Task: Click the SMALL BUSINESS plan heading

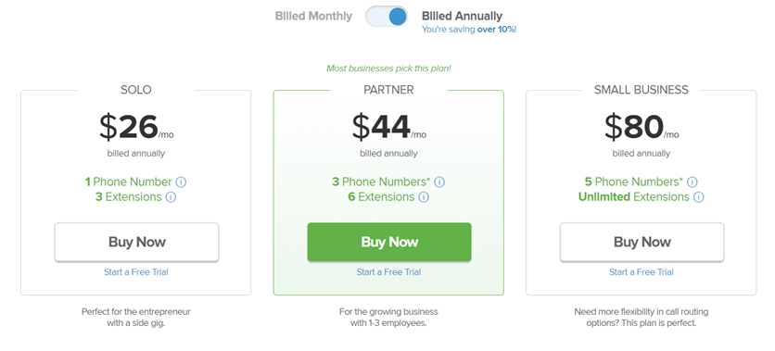Action: pos(642,90)
